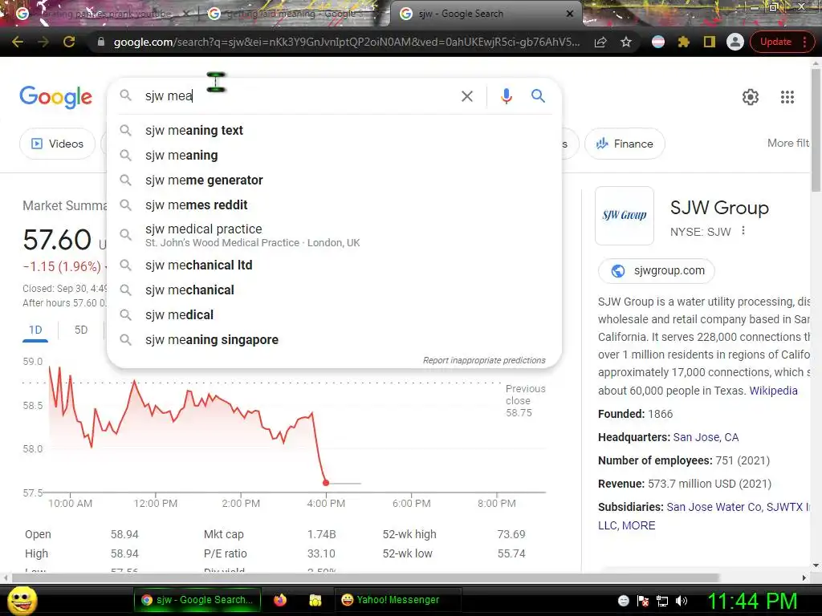Click the site lock icon in address bar
The image size is (822, 616).
click(x=101, y=42)
